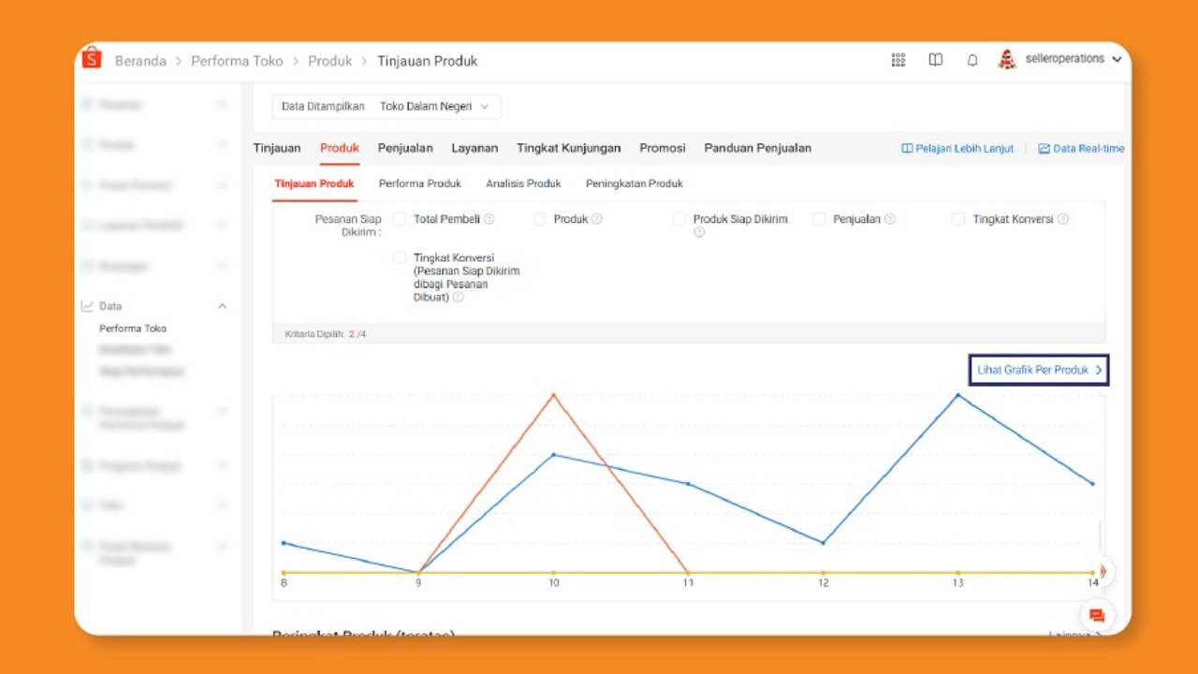Open the Pelajari Lebih Lanjut link
This screenshot has height=674, width=1198.
pyautogui.click(x=957, y=149)
